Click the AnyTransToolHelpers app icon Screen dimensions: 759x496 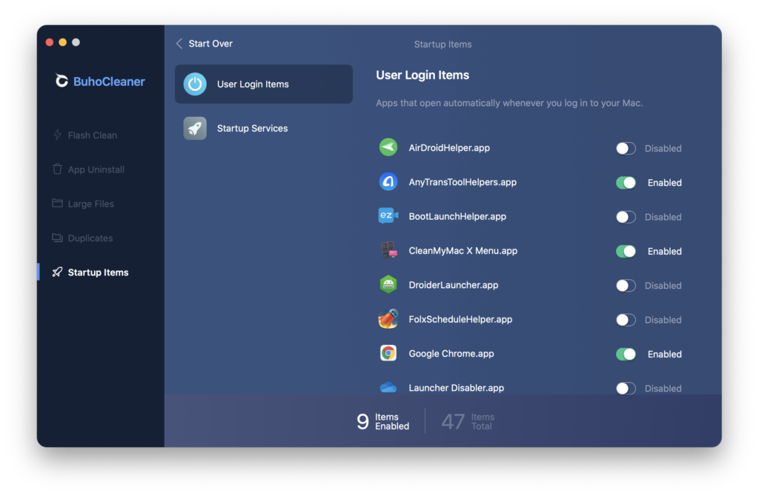(x=388, y=182)
